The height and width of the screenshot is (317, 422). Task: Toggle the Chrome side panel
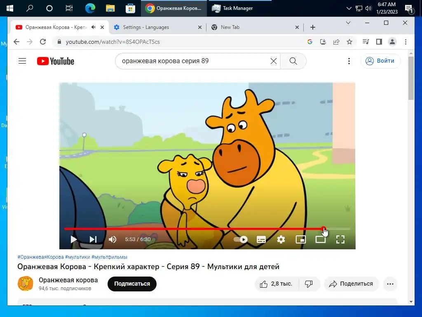[379, 42]
